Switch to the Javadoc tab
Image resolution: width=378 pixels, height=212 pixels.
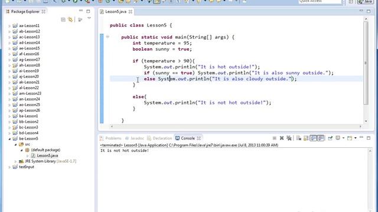(135, 138)
